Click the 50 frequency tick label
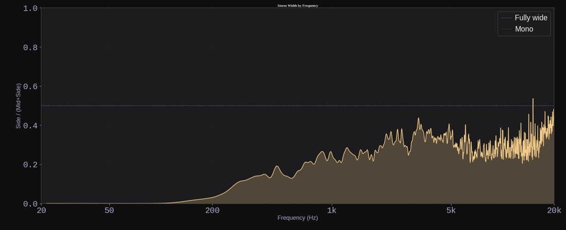Viewport: 566px width, 230px height. click(x=109, y=210)
